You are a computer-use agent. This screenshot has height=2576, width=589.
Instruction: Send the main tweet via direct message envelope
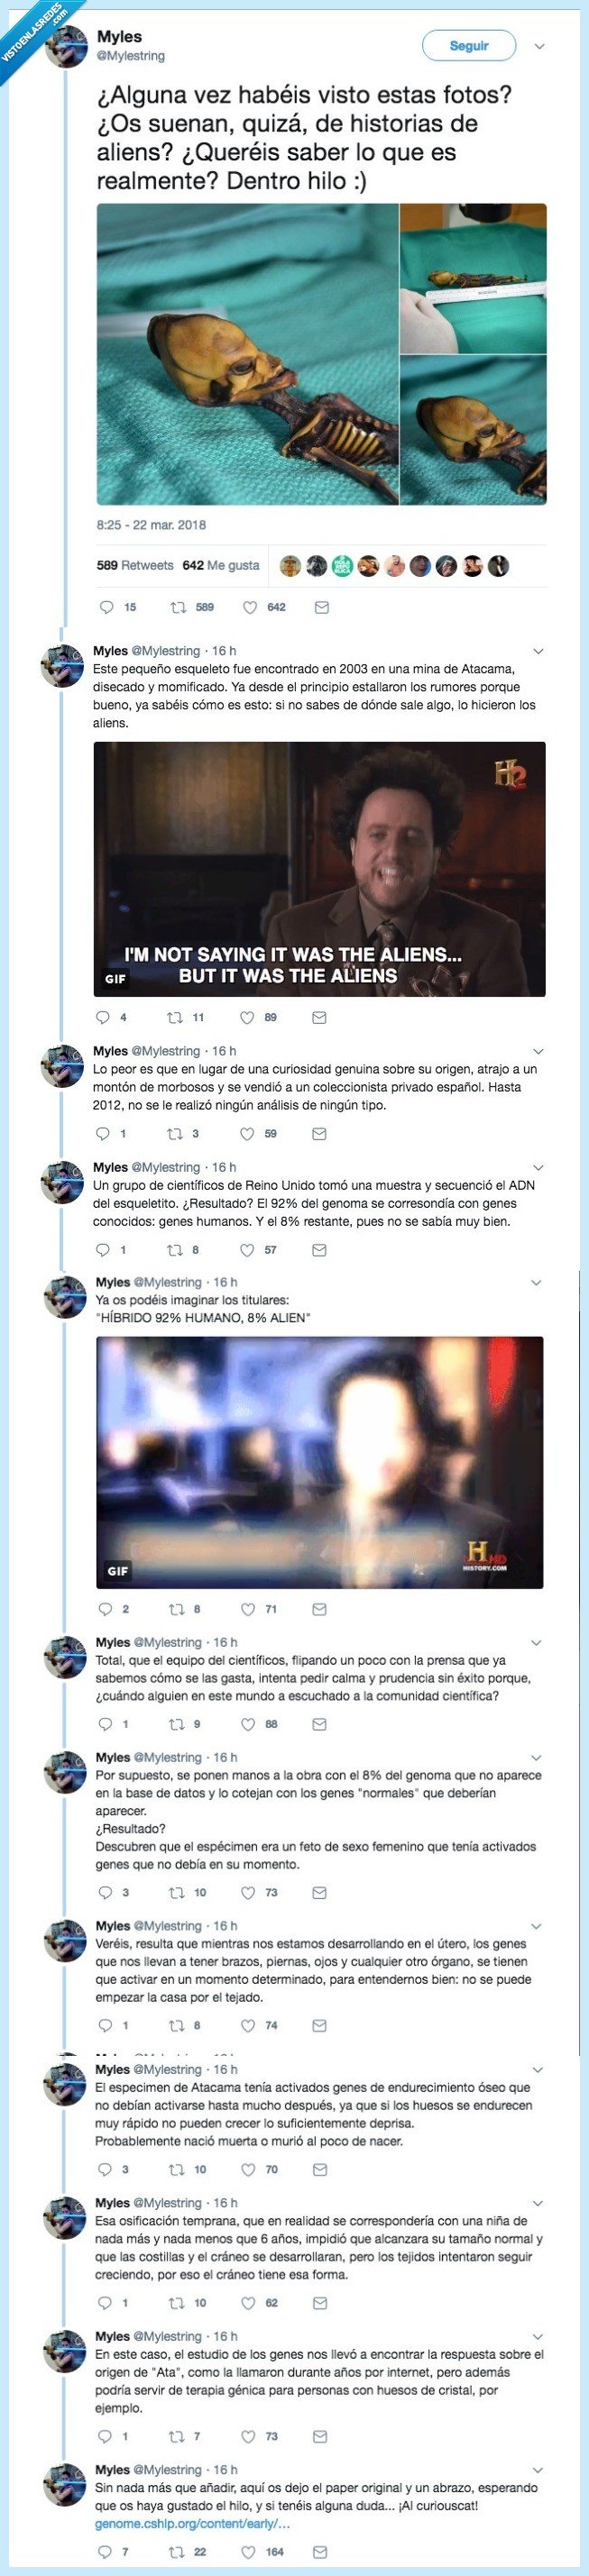coord(322,607)
